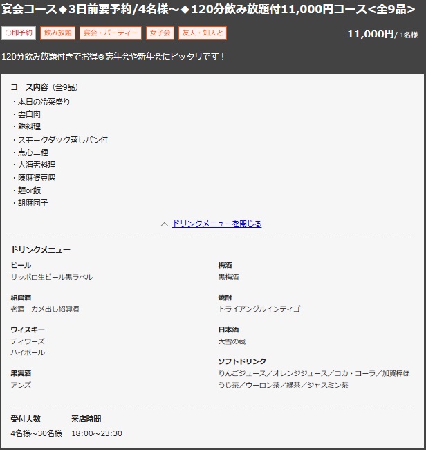Select the ウィスキー category label

click(x=28, y=330)
